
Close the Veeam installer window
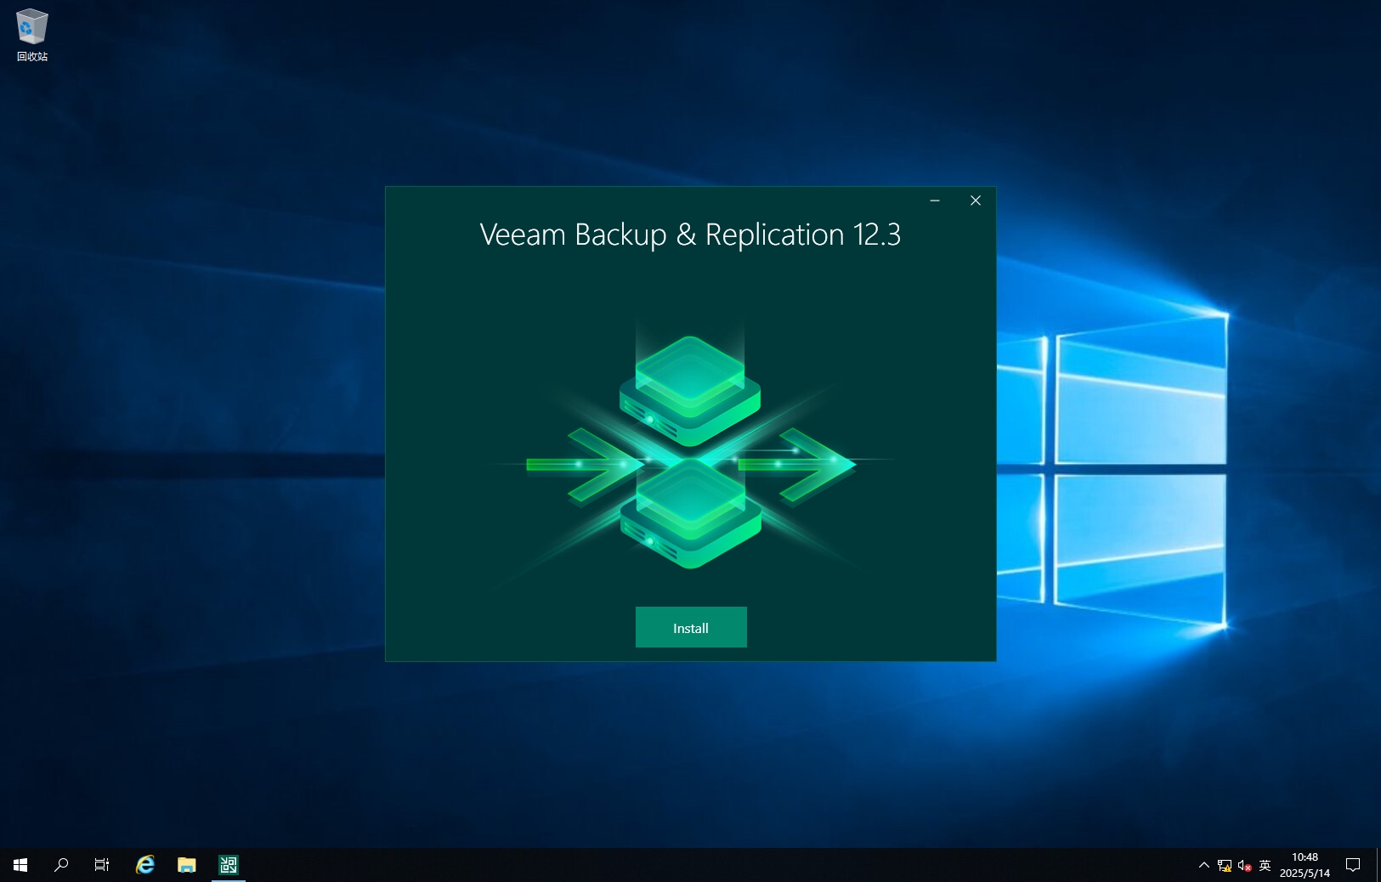pos(975,201)
